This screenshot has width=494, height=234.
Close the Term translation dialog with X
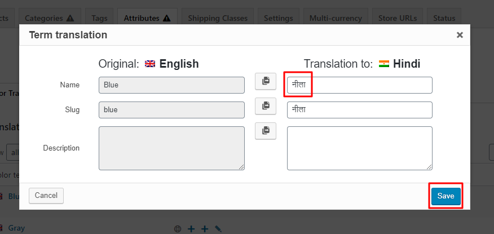460,35
